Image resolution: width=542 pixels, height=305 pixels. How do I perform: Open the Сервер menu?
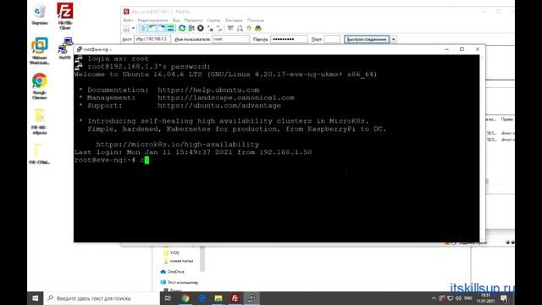[x=213, y=20]
